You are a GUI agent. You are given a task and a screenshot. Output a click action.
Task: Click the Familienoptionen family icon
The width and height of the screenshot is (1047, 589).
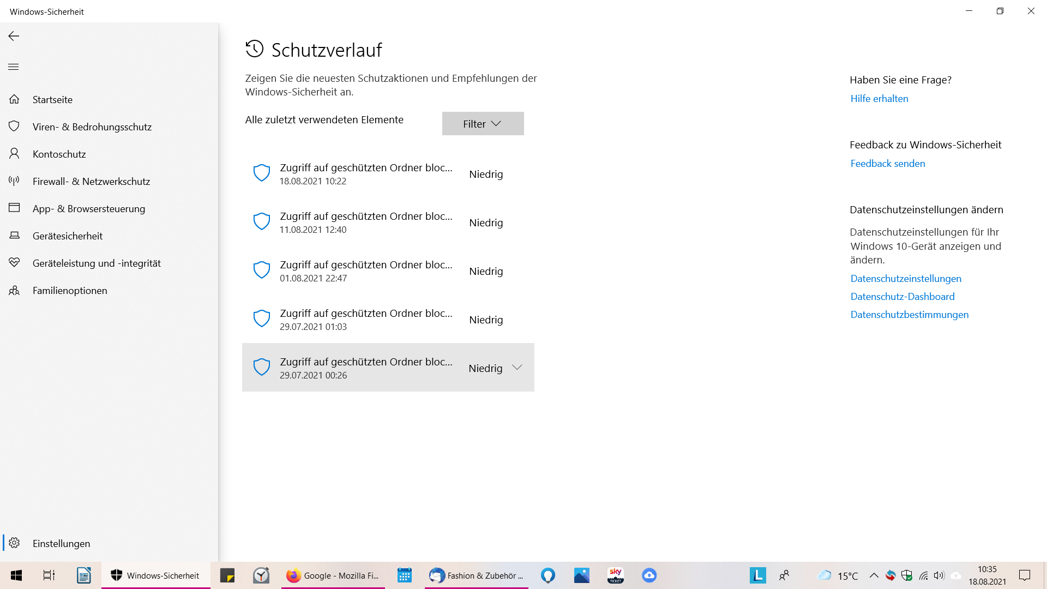[x=14, y=290]
